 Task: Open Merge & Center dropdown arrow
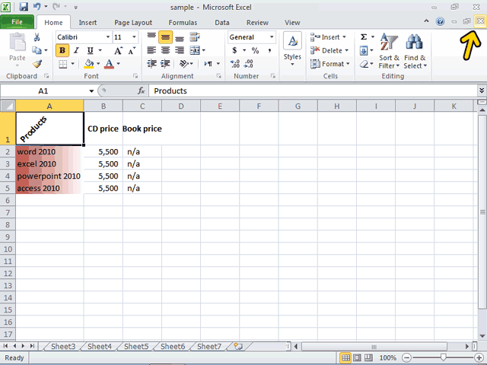coord(204,50)
